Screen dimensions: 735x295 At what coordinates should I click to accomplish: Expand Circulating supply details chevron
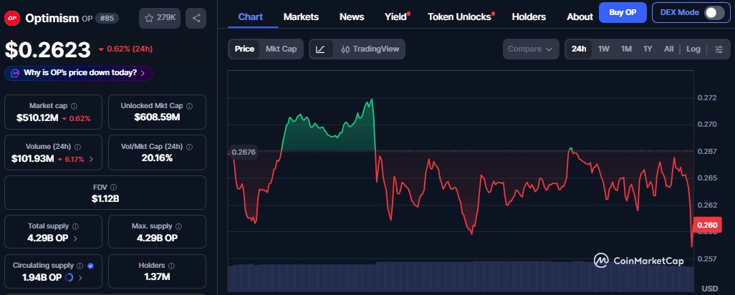coord(80,278)
